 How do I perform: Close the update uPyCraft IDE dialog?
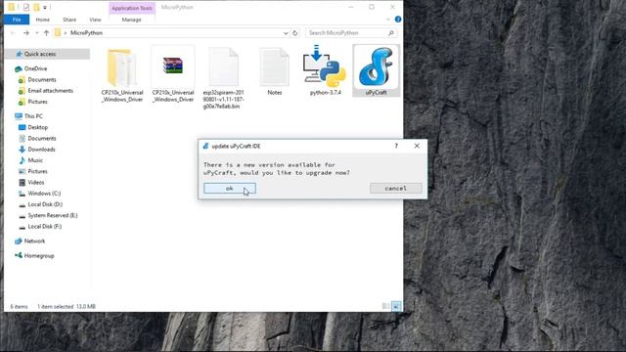coord(417,146)
